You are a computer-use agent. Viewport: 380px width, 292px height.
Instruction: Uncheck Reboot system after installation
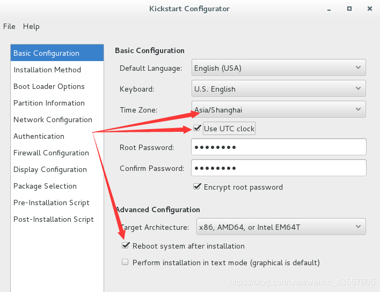(126, 246)
